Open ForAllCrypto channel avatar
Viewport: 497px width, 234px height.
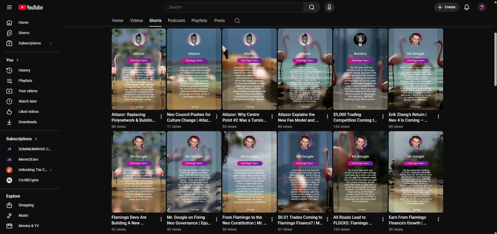tap(9, 180)
